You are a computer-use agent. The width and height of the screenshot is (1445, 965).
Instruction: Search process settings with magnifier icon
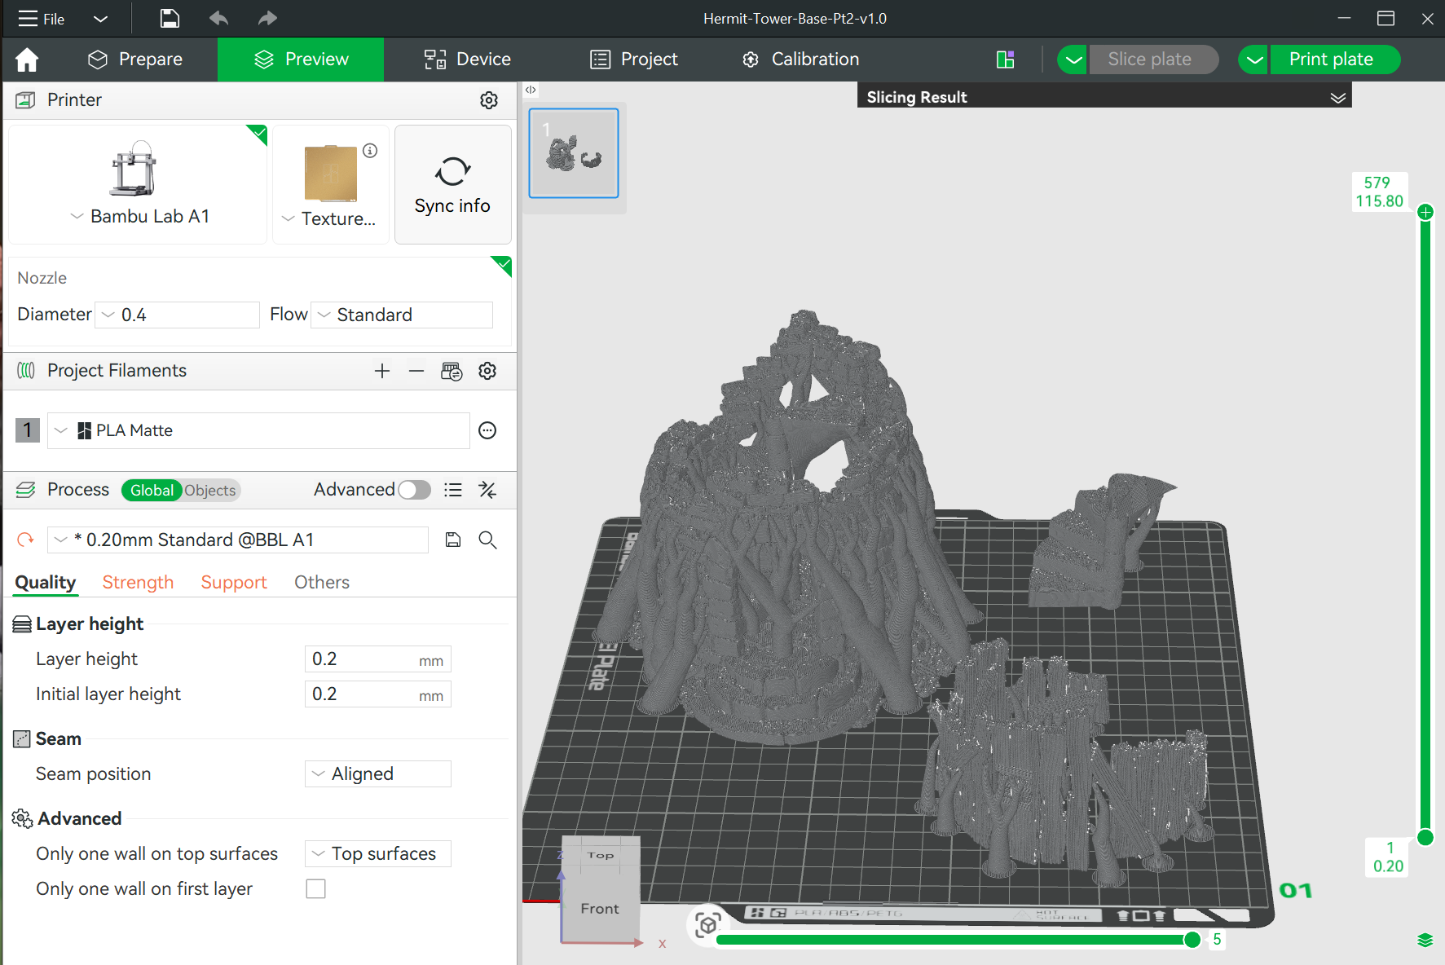click(x=487, y=540)
